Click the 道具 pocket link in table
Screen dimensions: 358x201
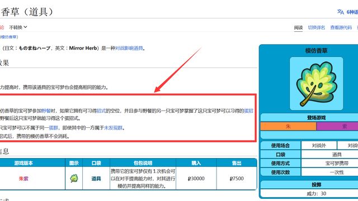click(96, 179)
